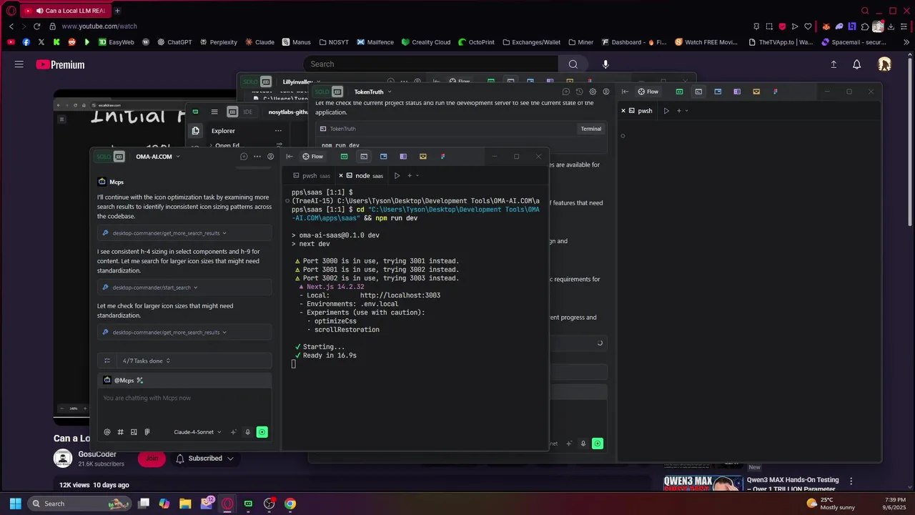Open File Explorer from the taskbar

click(185, 504)
